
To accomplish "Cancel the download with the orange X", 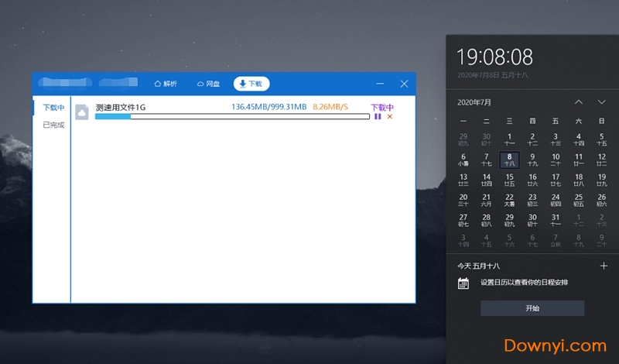I will point(390,117).
